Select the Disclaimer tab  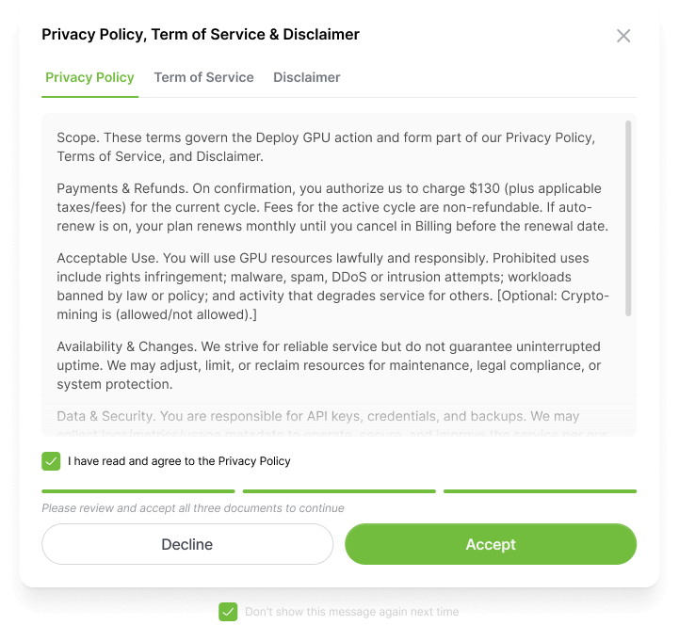(307, 77)
